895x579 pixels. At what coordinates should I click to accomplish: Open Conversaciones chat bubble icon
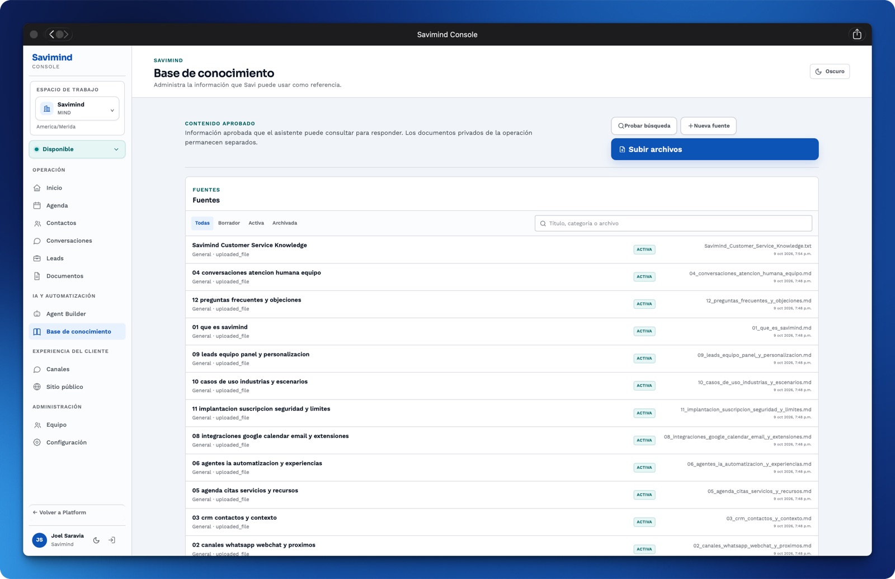tap(37, 241)
